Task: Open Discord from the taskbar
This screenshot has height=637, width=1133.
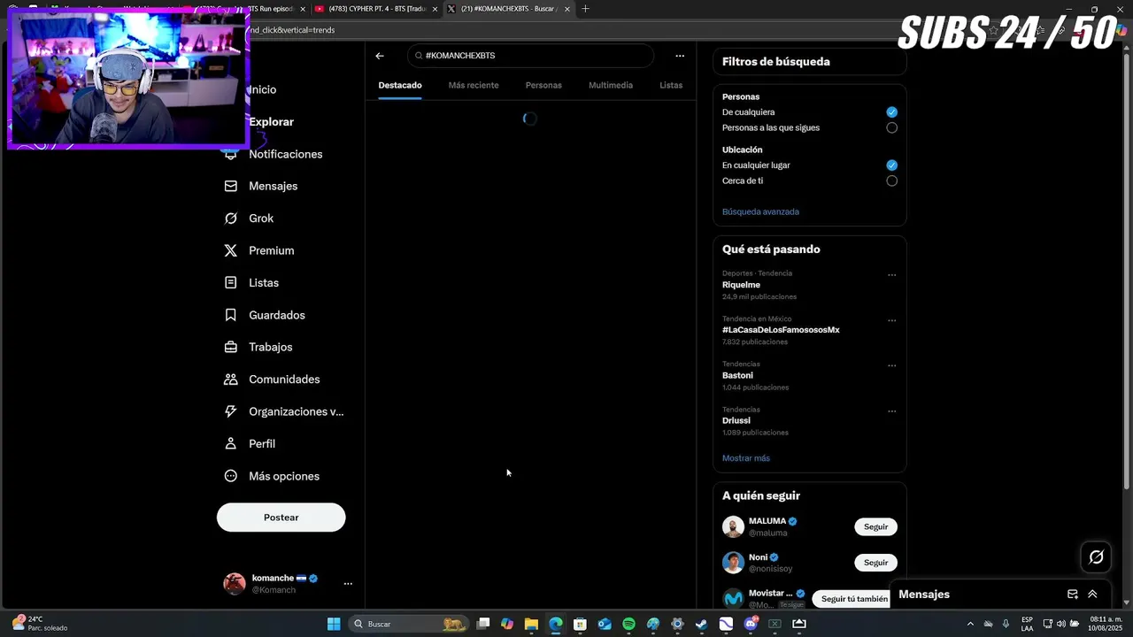Action: point(751,624)
